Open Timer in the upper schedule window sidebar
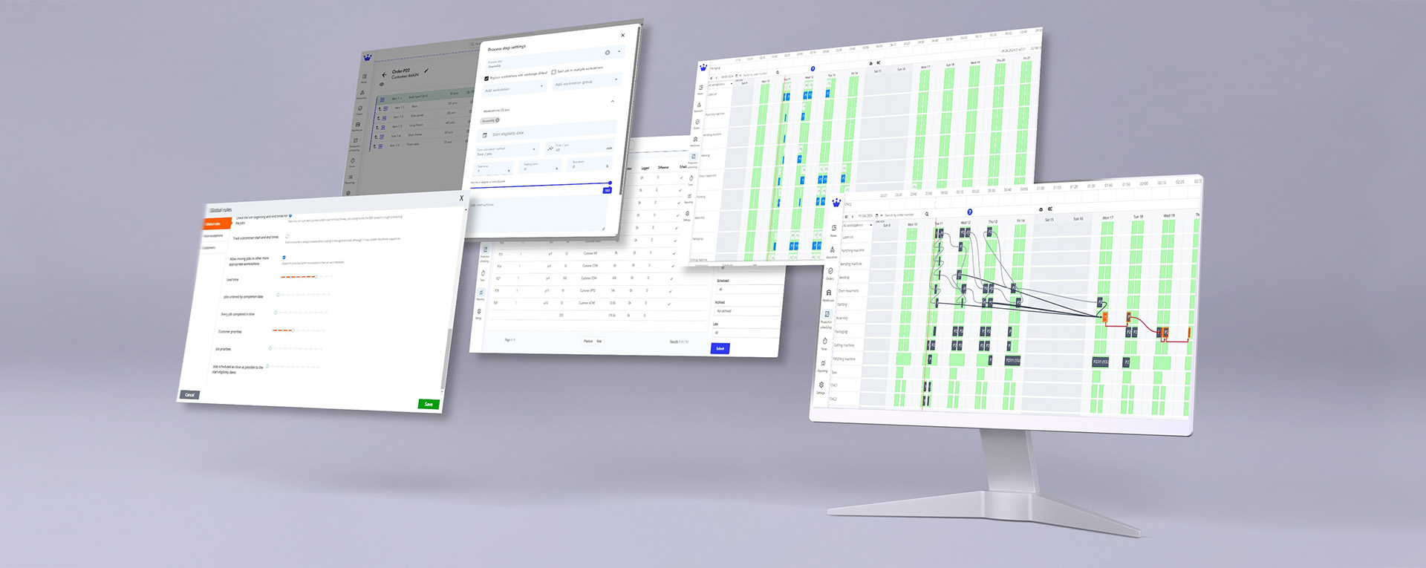This screenshot has height=568, width=1426. (x=691, y=179)
